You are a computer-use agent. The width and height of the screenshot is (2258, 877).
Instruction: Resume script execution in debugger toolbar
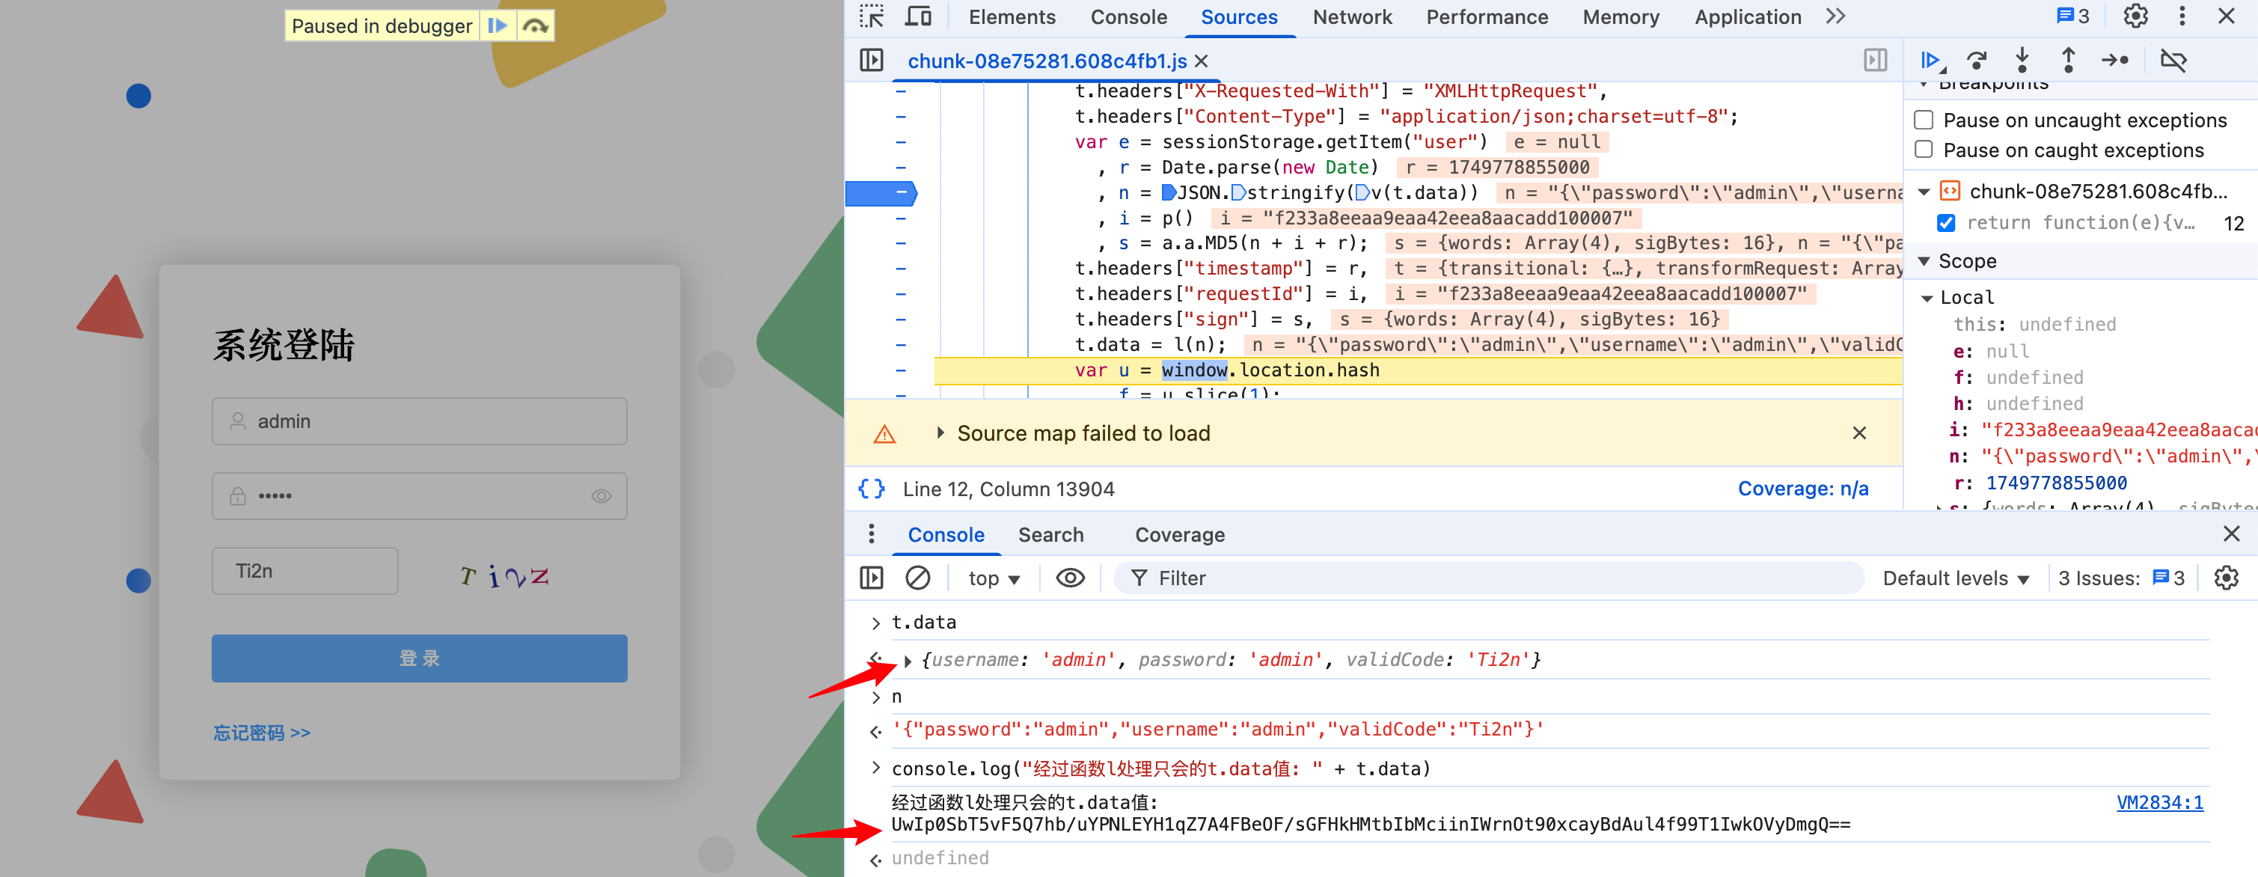coord(1931,61)
